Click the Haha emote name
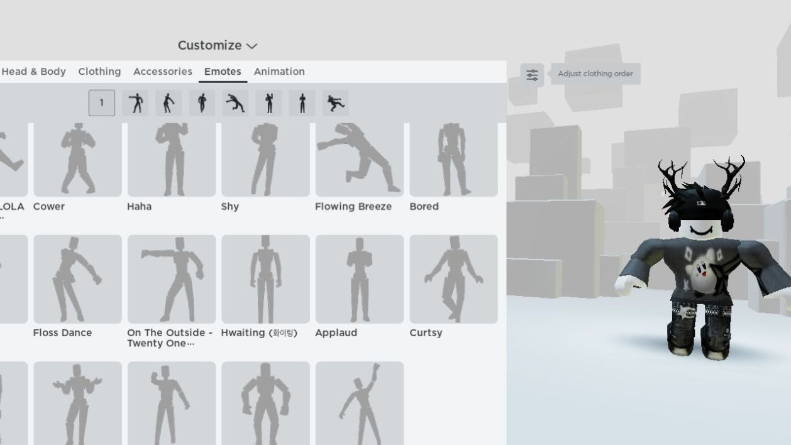 139,206
